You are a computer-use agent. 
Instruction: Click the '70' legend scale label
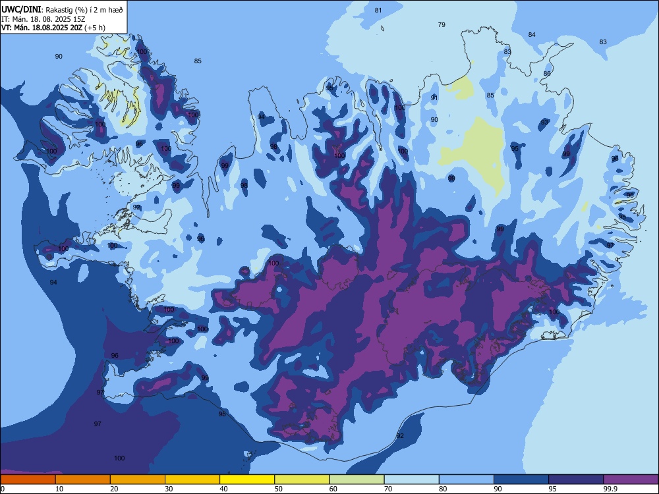pos(388,489)
